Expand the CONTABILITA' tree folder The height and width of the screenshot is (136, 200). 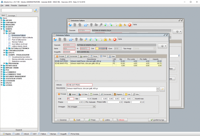coord(2,22)
